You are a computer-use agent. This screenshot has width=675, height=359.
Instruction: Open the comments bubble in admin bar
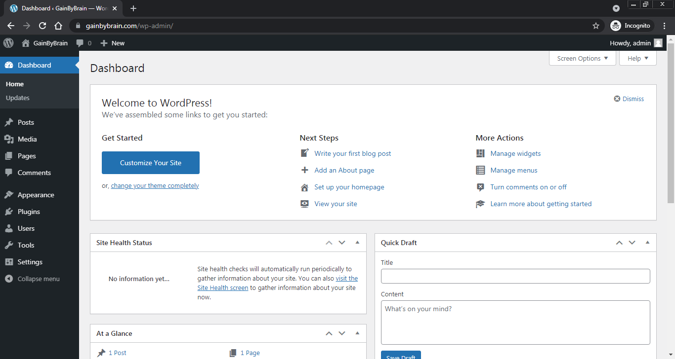pyautogui.click(x=80, y=43)
